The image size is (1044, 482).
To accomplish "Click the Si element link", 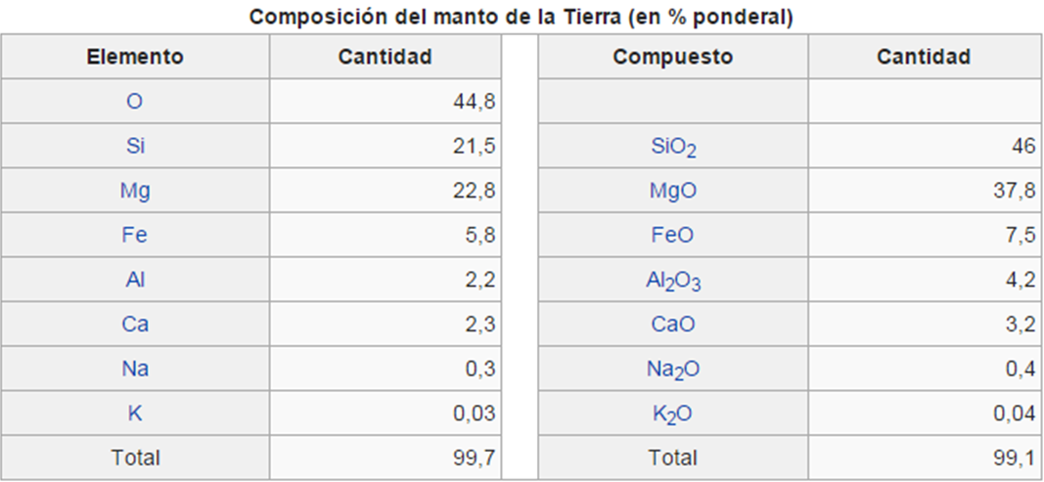I will pos(135,147).
